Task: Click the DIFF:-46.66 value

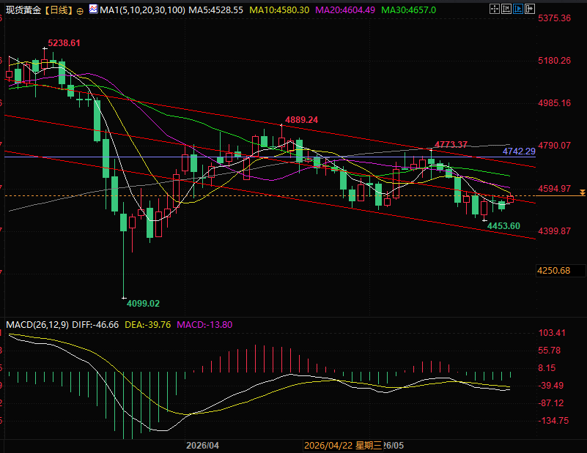Action: click(x=95, y=325)
